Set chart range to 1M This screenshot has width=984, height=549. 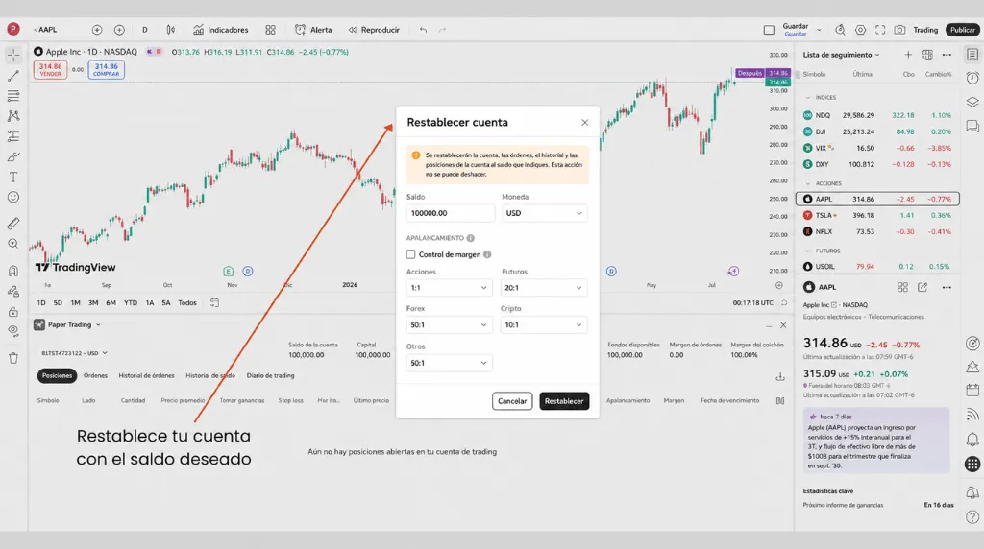[75, 302]
